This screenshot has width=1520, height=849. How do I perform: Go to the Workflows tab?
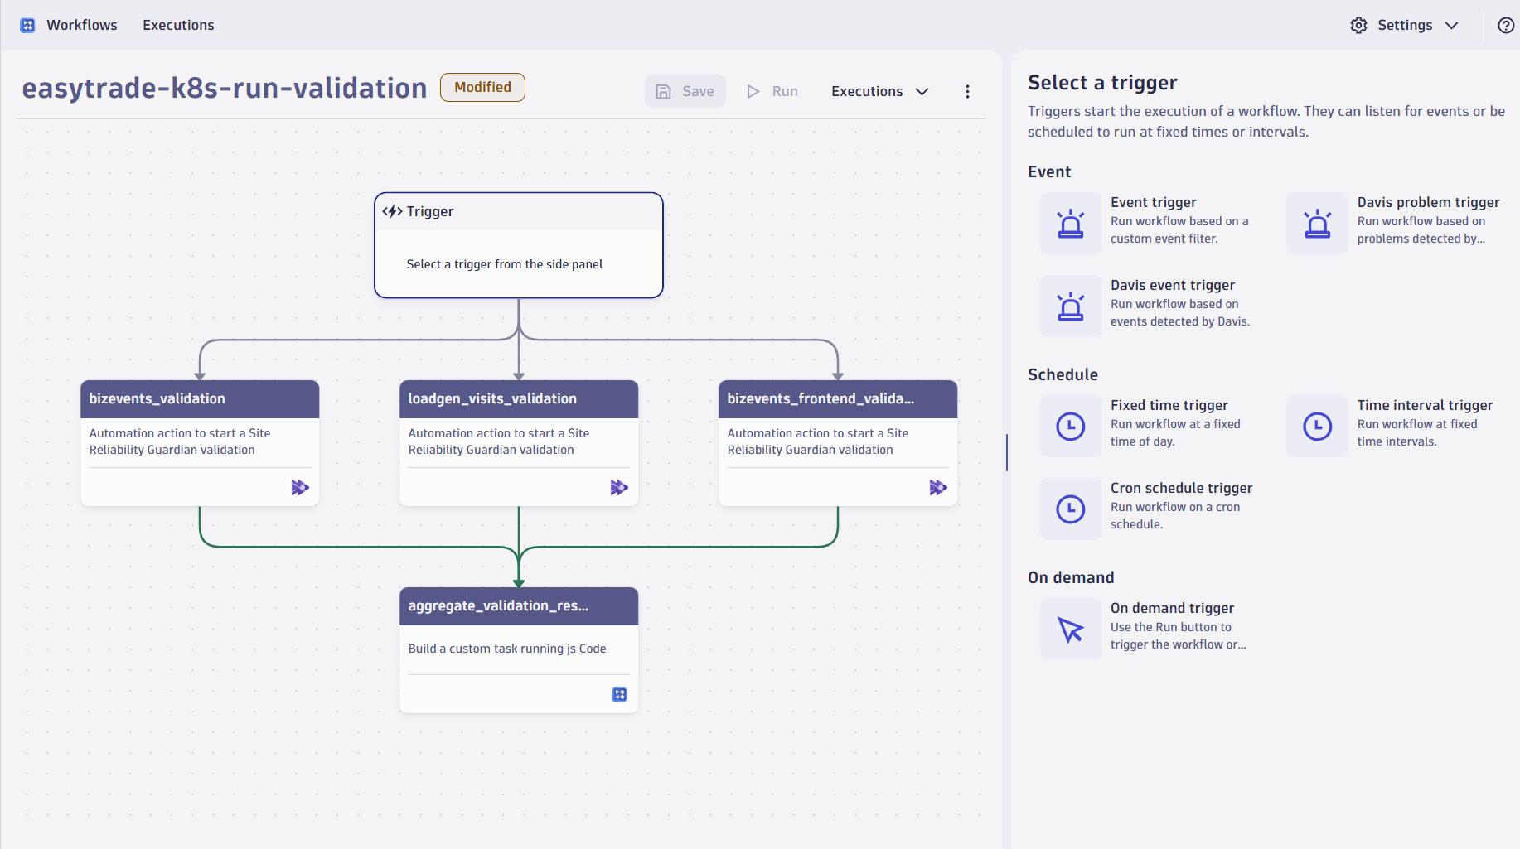[82, 25]
